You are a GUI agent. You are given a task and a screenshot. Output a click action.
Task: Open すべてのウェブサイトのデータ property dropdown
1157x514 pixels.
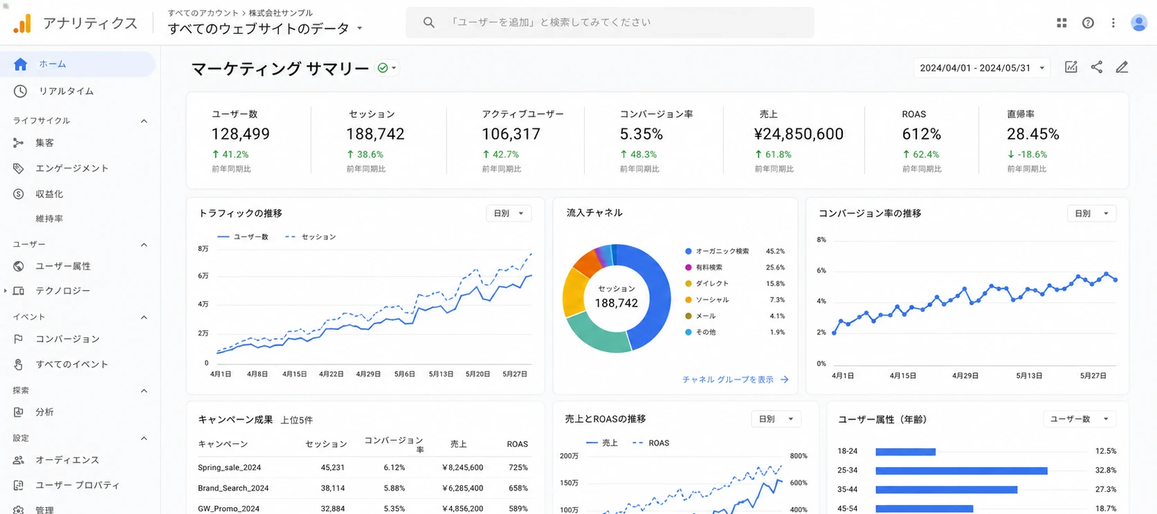[265, 29]
